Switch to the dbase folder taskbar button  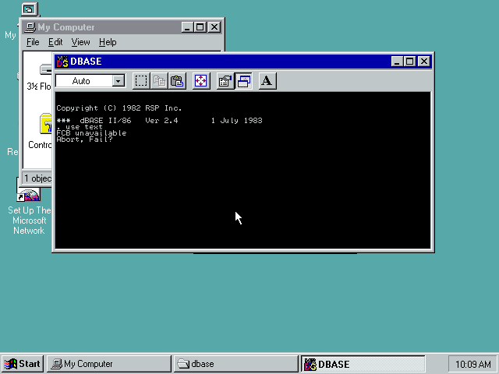pyautogui.click(x=235, y=364)
